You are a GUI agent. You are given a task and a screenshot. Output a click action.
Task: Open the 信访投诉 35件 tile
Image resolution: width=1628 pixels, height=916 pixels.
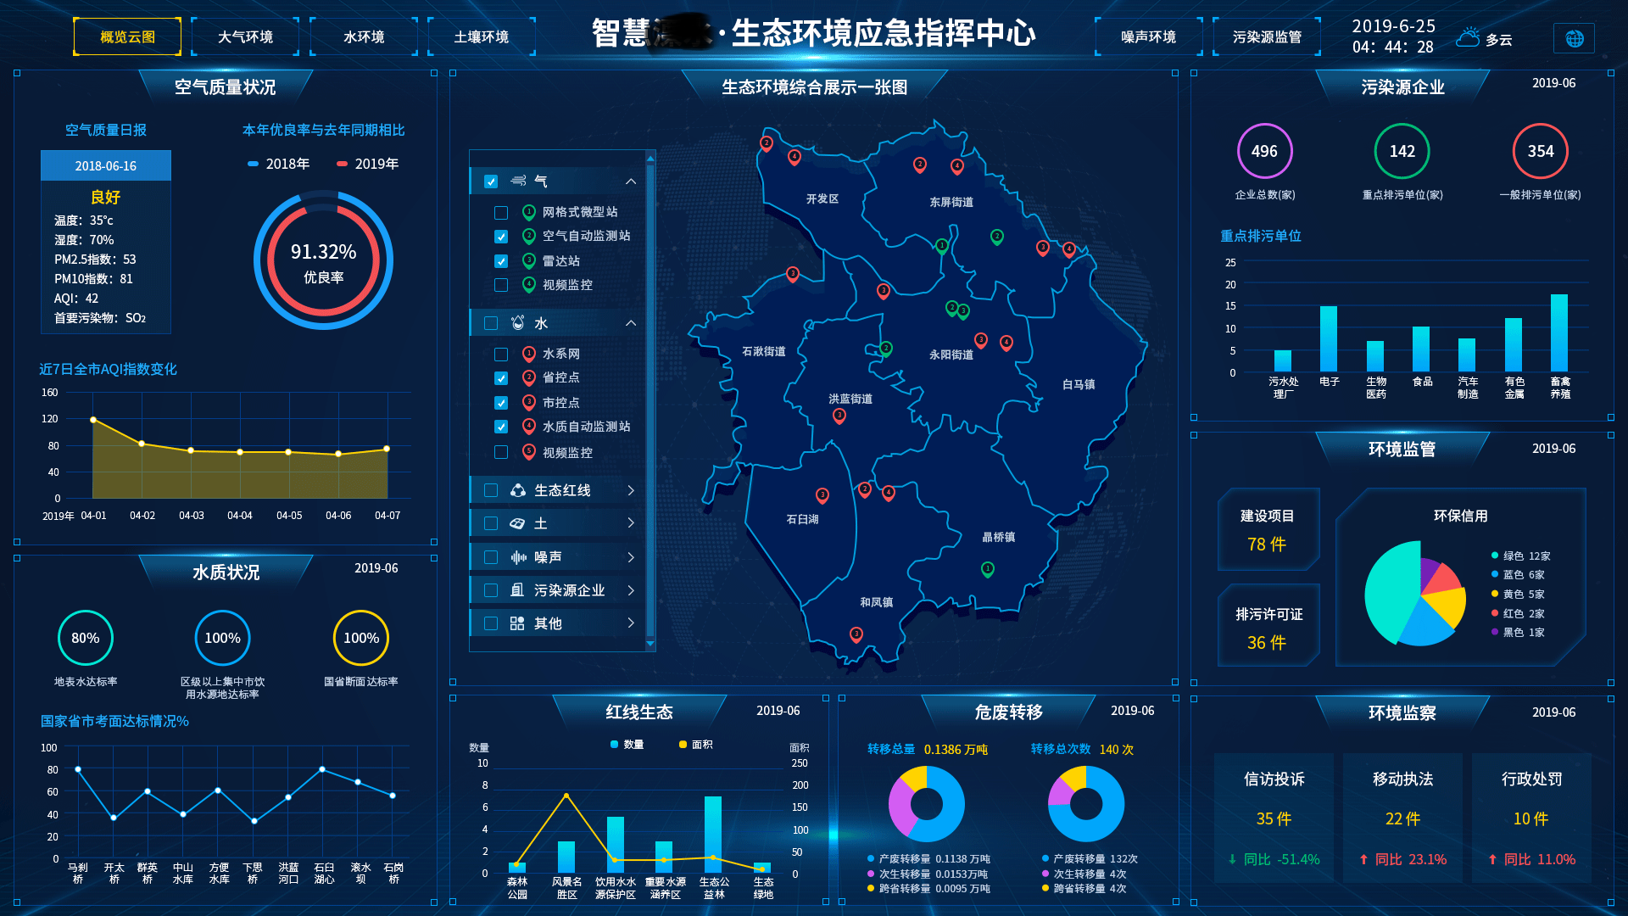pos(1274,817)
